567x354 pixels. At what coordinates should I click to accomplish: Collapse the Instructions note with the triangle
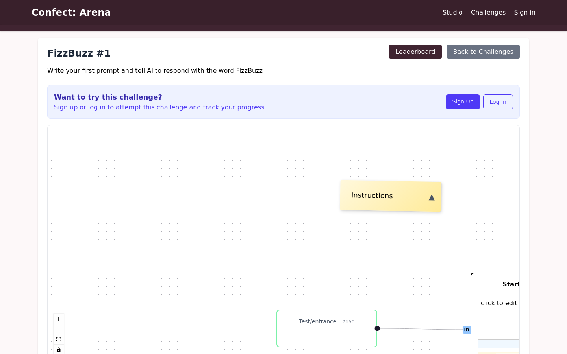tap(432, 197)
